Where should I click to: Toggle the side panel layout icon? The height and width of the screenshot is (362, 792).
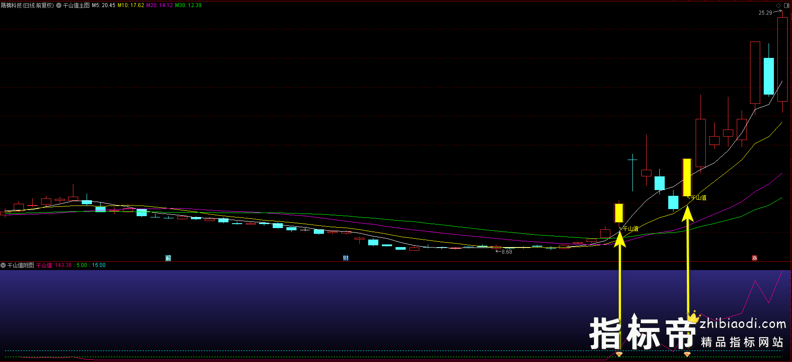tap(786, 5)
